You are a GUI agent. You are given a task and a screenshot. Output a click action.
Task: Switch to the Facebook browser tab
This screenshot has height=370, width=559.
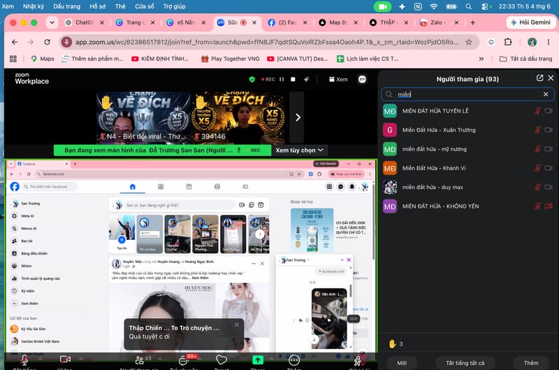click(287, 22)
